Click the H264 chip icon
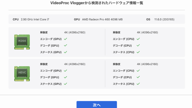The image size is (192, 108). (22, 42)
